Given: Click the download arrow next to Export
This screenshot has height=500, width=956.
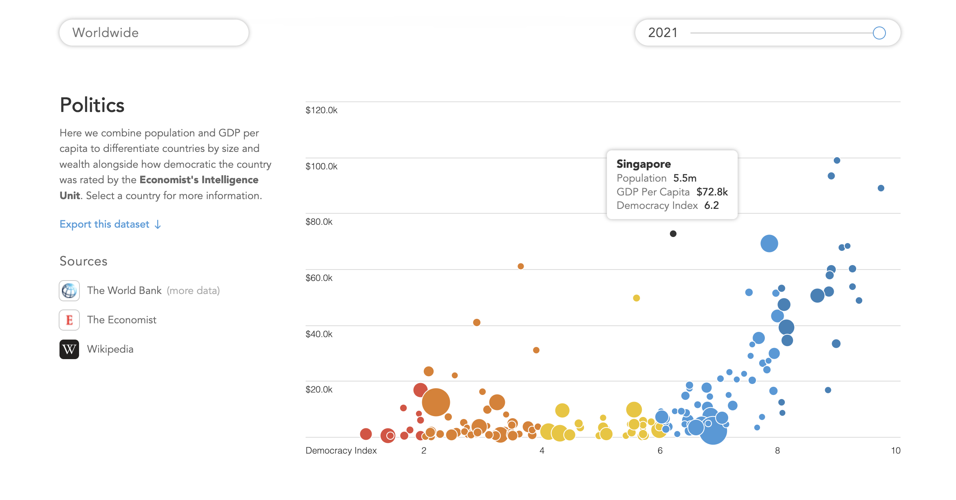Looking at the screenshot, I should point(158,224).
